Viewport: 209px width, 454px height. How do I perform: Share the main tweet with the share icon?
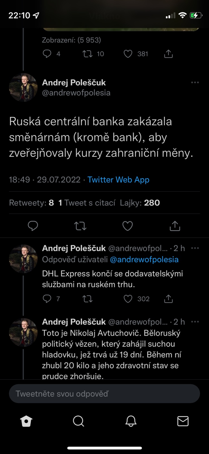(175, 226)
